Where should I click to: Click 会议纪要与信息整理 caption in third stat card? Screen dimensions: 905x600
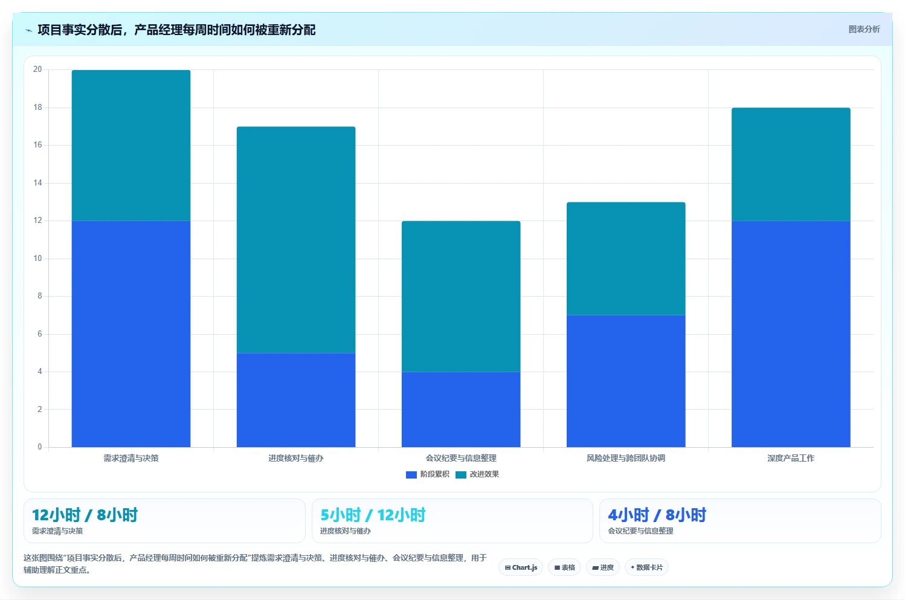tap(640, 531)
